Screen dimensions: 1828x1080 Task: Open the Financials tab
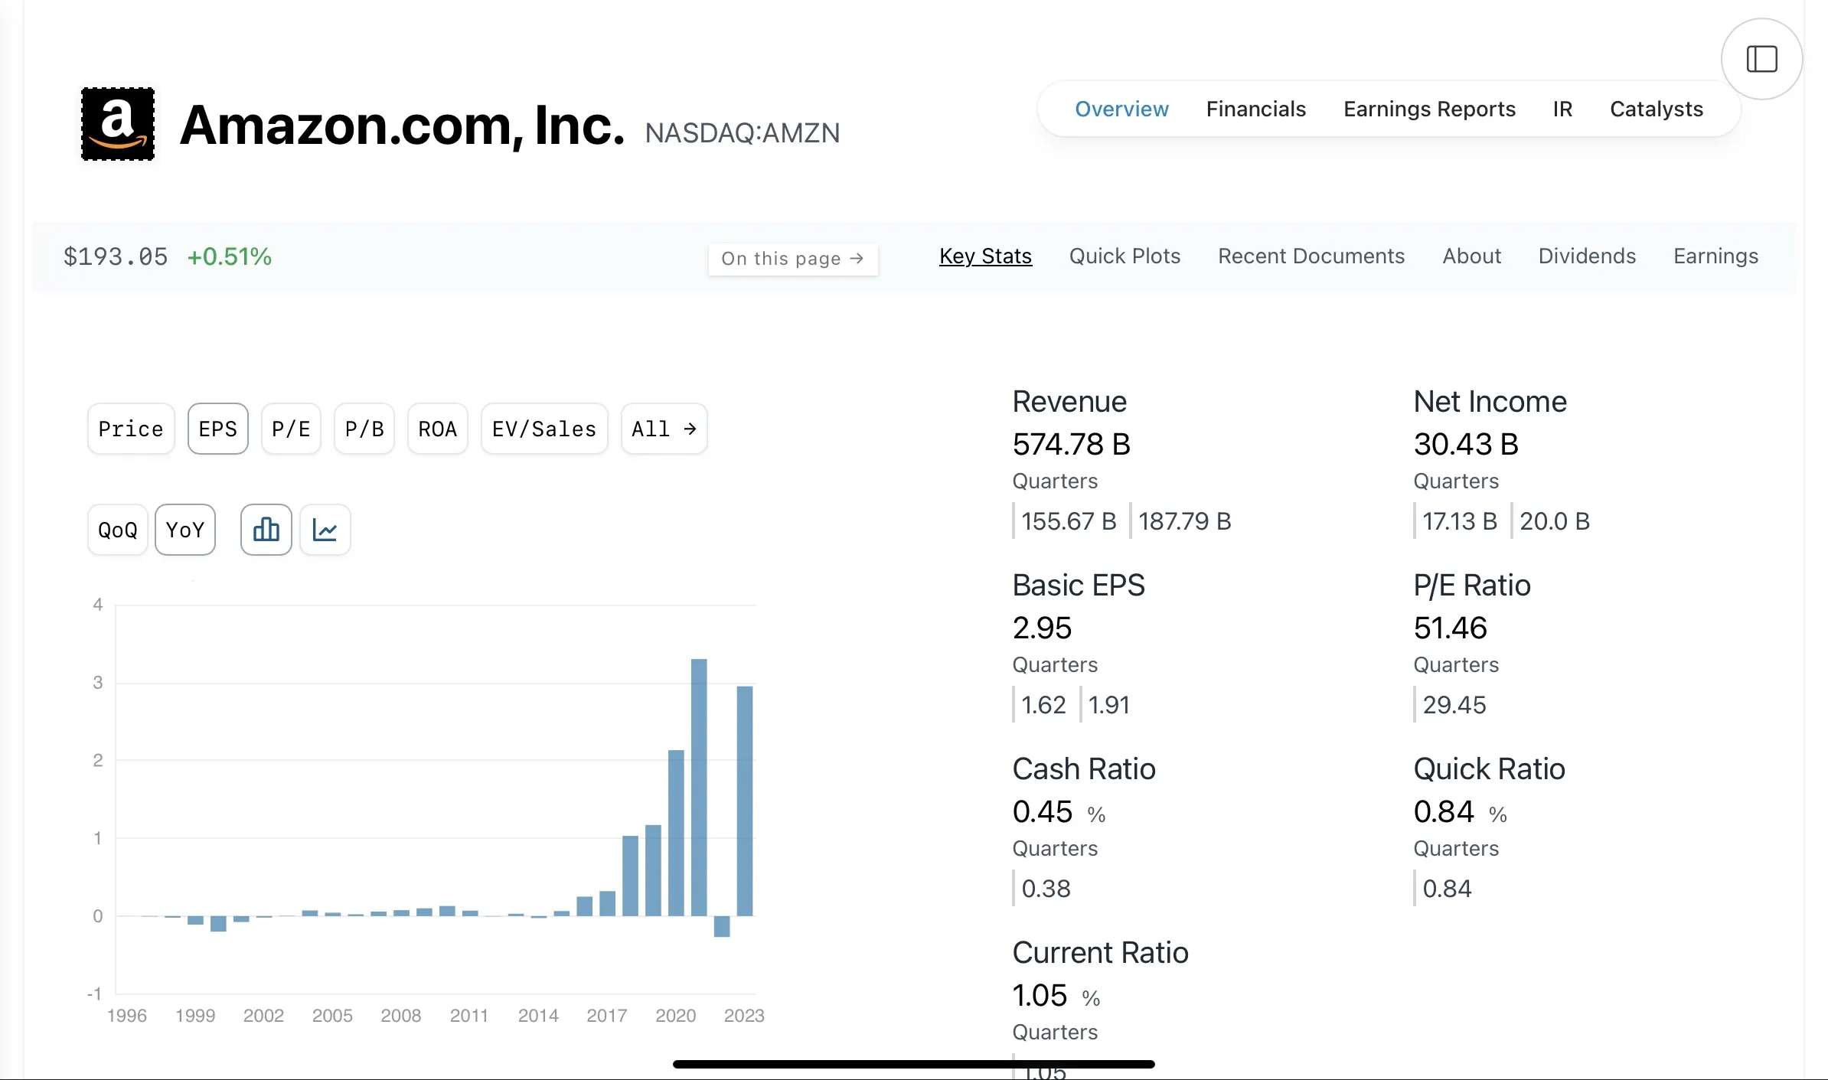point(1255,109)
